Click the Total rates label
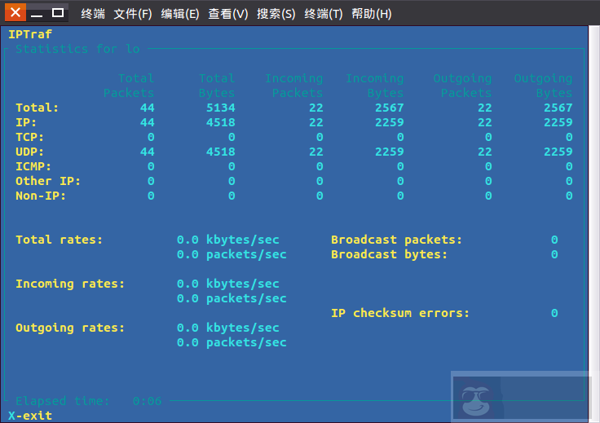 [x=60, y=240]
